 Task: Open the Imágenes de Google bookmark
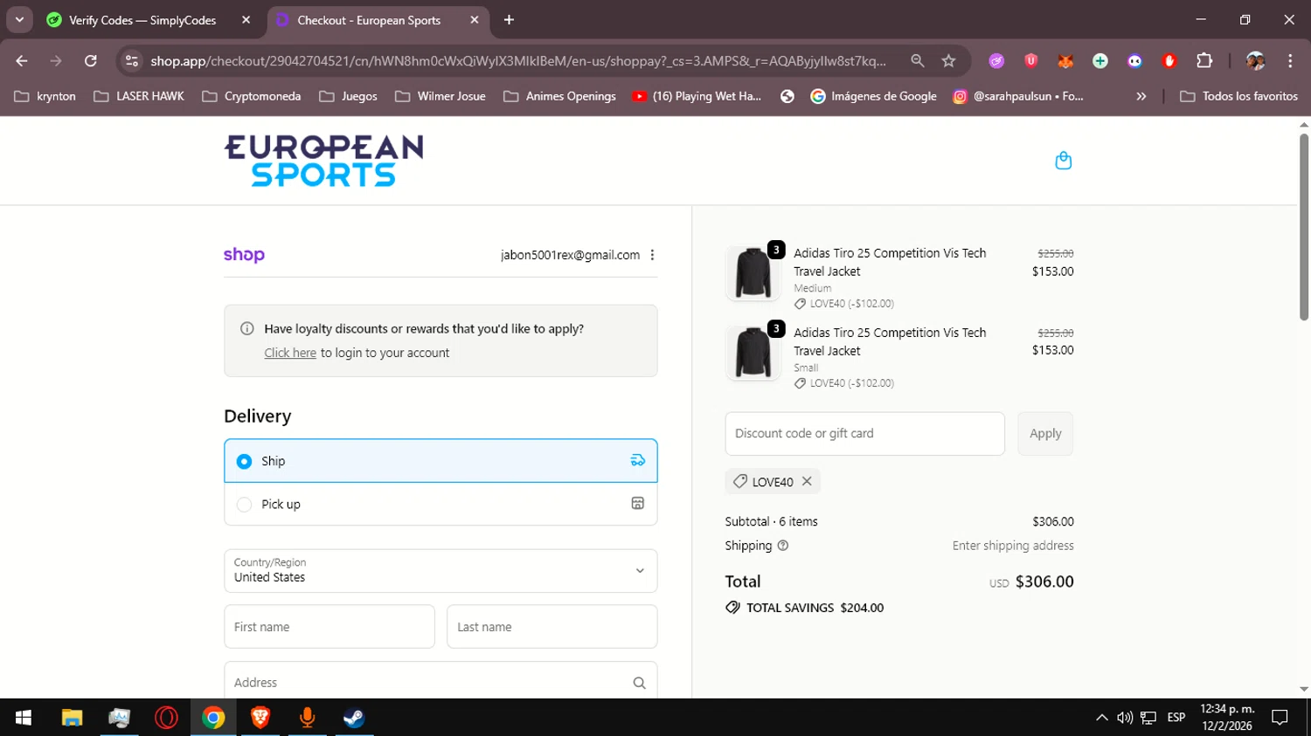[873, 96]
